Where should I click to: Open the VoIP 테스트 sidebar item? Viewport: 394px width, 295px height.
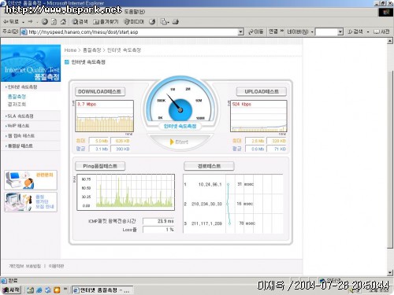[x=18, y=126]
